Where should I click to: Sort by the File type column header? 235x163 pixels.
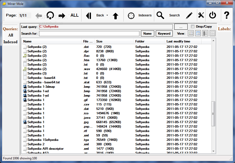point(88,41)
